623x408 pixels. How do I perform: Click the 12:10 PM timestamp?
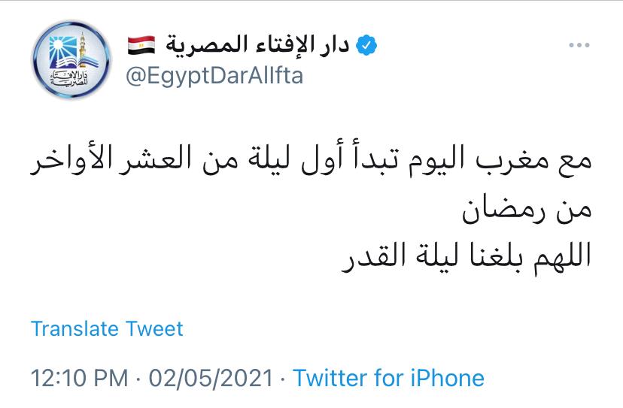(79, 377)
